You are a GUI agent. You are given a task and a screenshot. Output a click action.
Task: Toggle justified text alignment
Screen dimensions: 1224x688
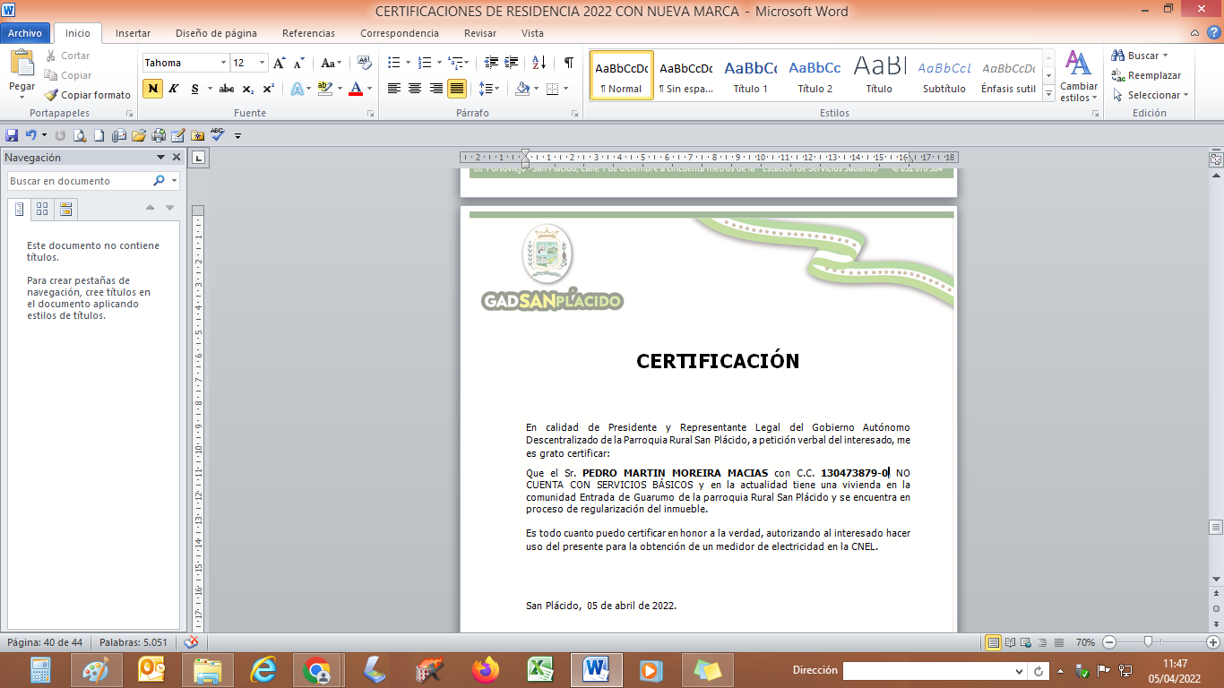(457, 89)
